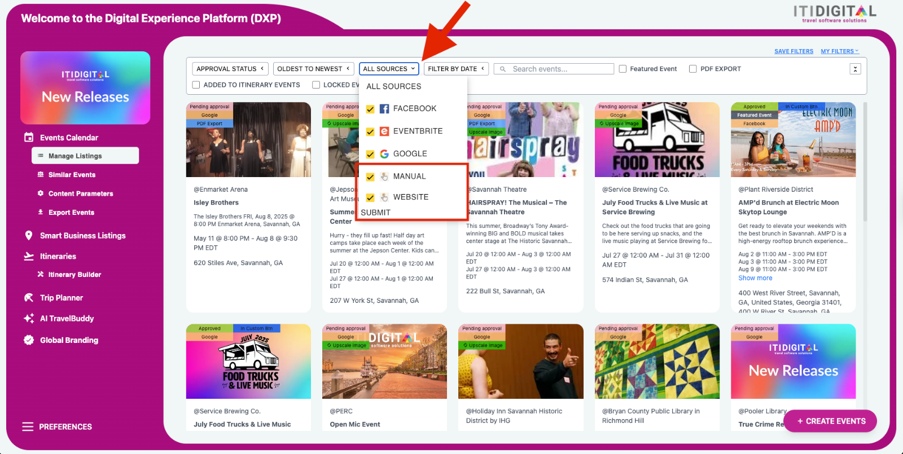Uncheck the Manual source checkbox
This screenshot has height=454, width=903.
point(370,177)
